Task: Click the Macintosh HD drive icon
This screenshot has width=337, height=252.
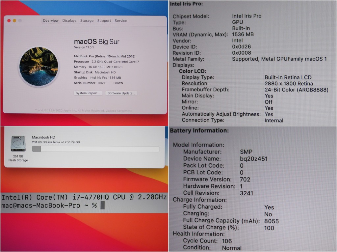Action: pyautogui.click(x=18, y=144)
